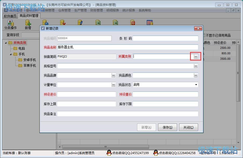The image size is (243, 158).
Task: Click the database icon with red X
Action: tap(63, 23)
